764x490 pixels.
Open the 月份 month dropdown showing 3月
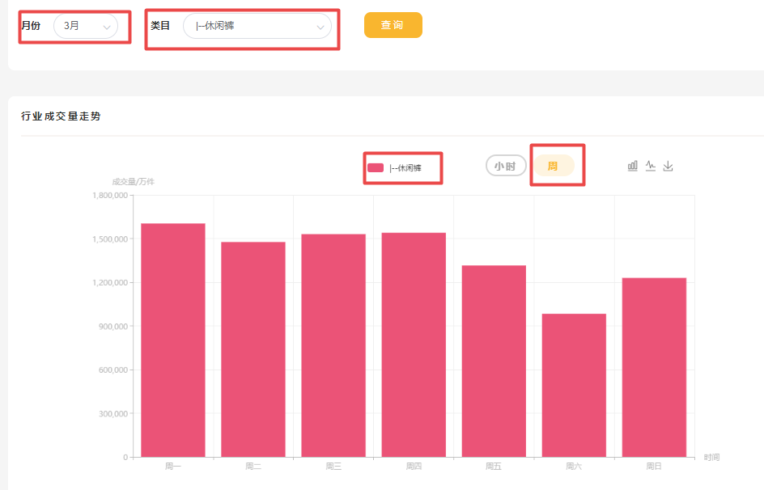[x=85, y=26]
